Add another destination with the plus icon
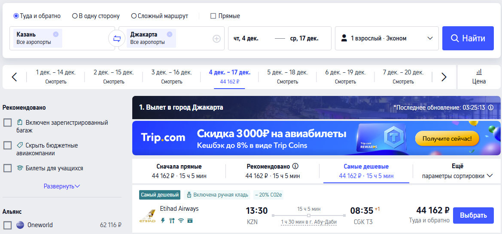 click(217, 39)
